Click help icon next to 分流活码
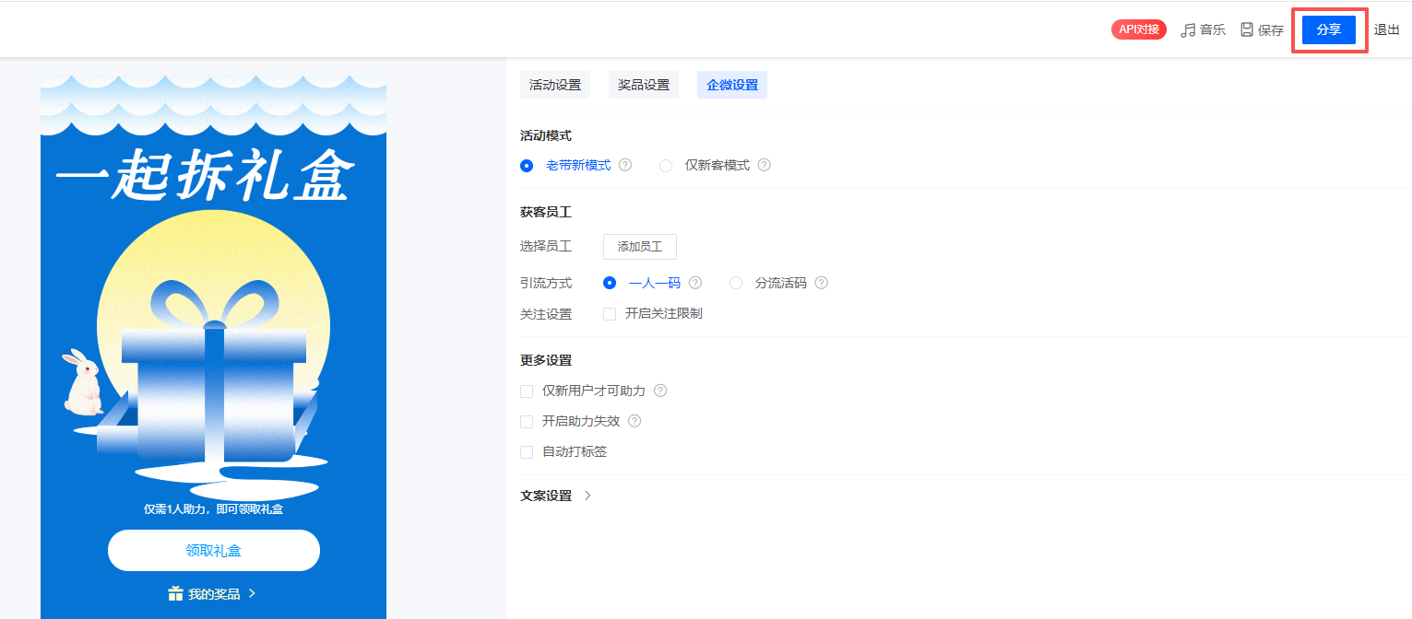Screen dimensions: 1412x619 (x=821, y=283)
